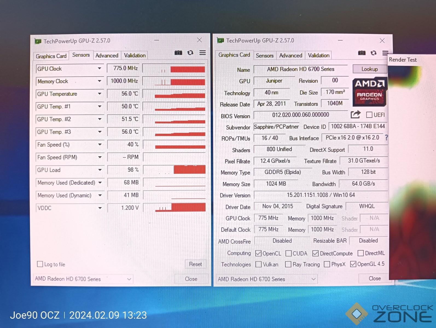
Task: Click the GPU Clock history graph
Action: (x=174, y=68)
